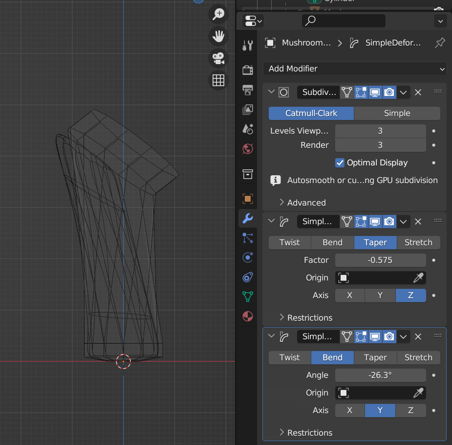The width and height of the screenshot is (452, 445).
Task: Uncheck the Optimal Display checkbox
Action: point(340,163)
